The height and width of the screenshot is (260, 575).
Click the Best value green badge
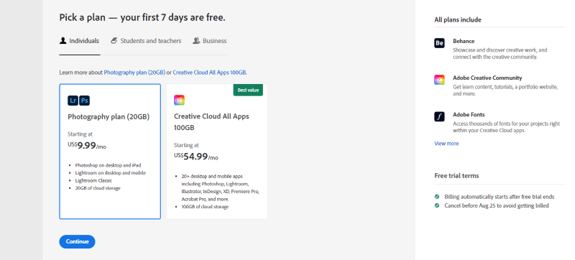tap(248, 90)
